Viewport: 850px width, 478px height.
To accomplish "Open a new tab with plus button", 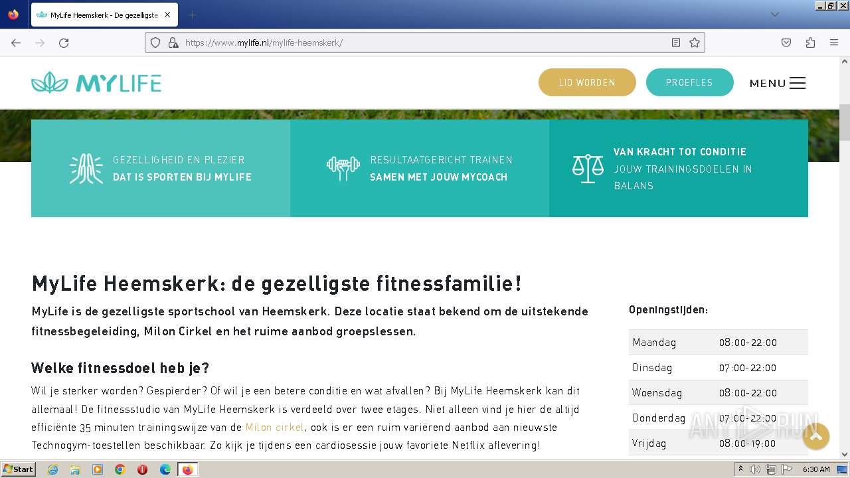I will (192, 15).
